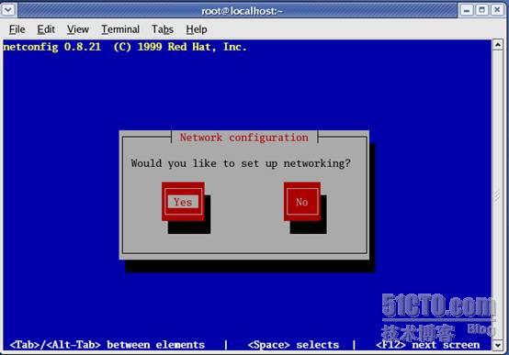Screen dimensions: 509x355
Task: Open the window menu dropdown in title bar
Action: 8,10
